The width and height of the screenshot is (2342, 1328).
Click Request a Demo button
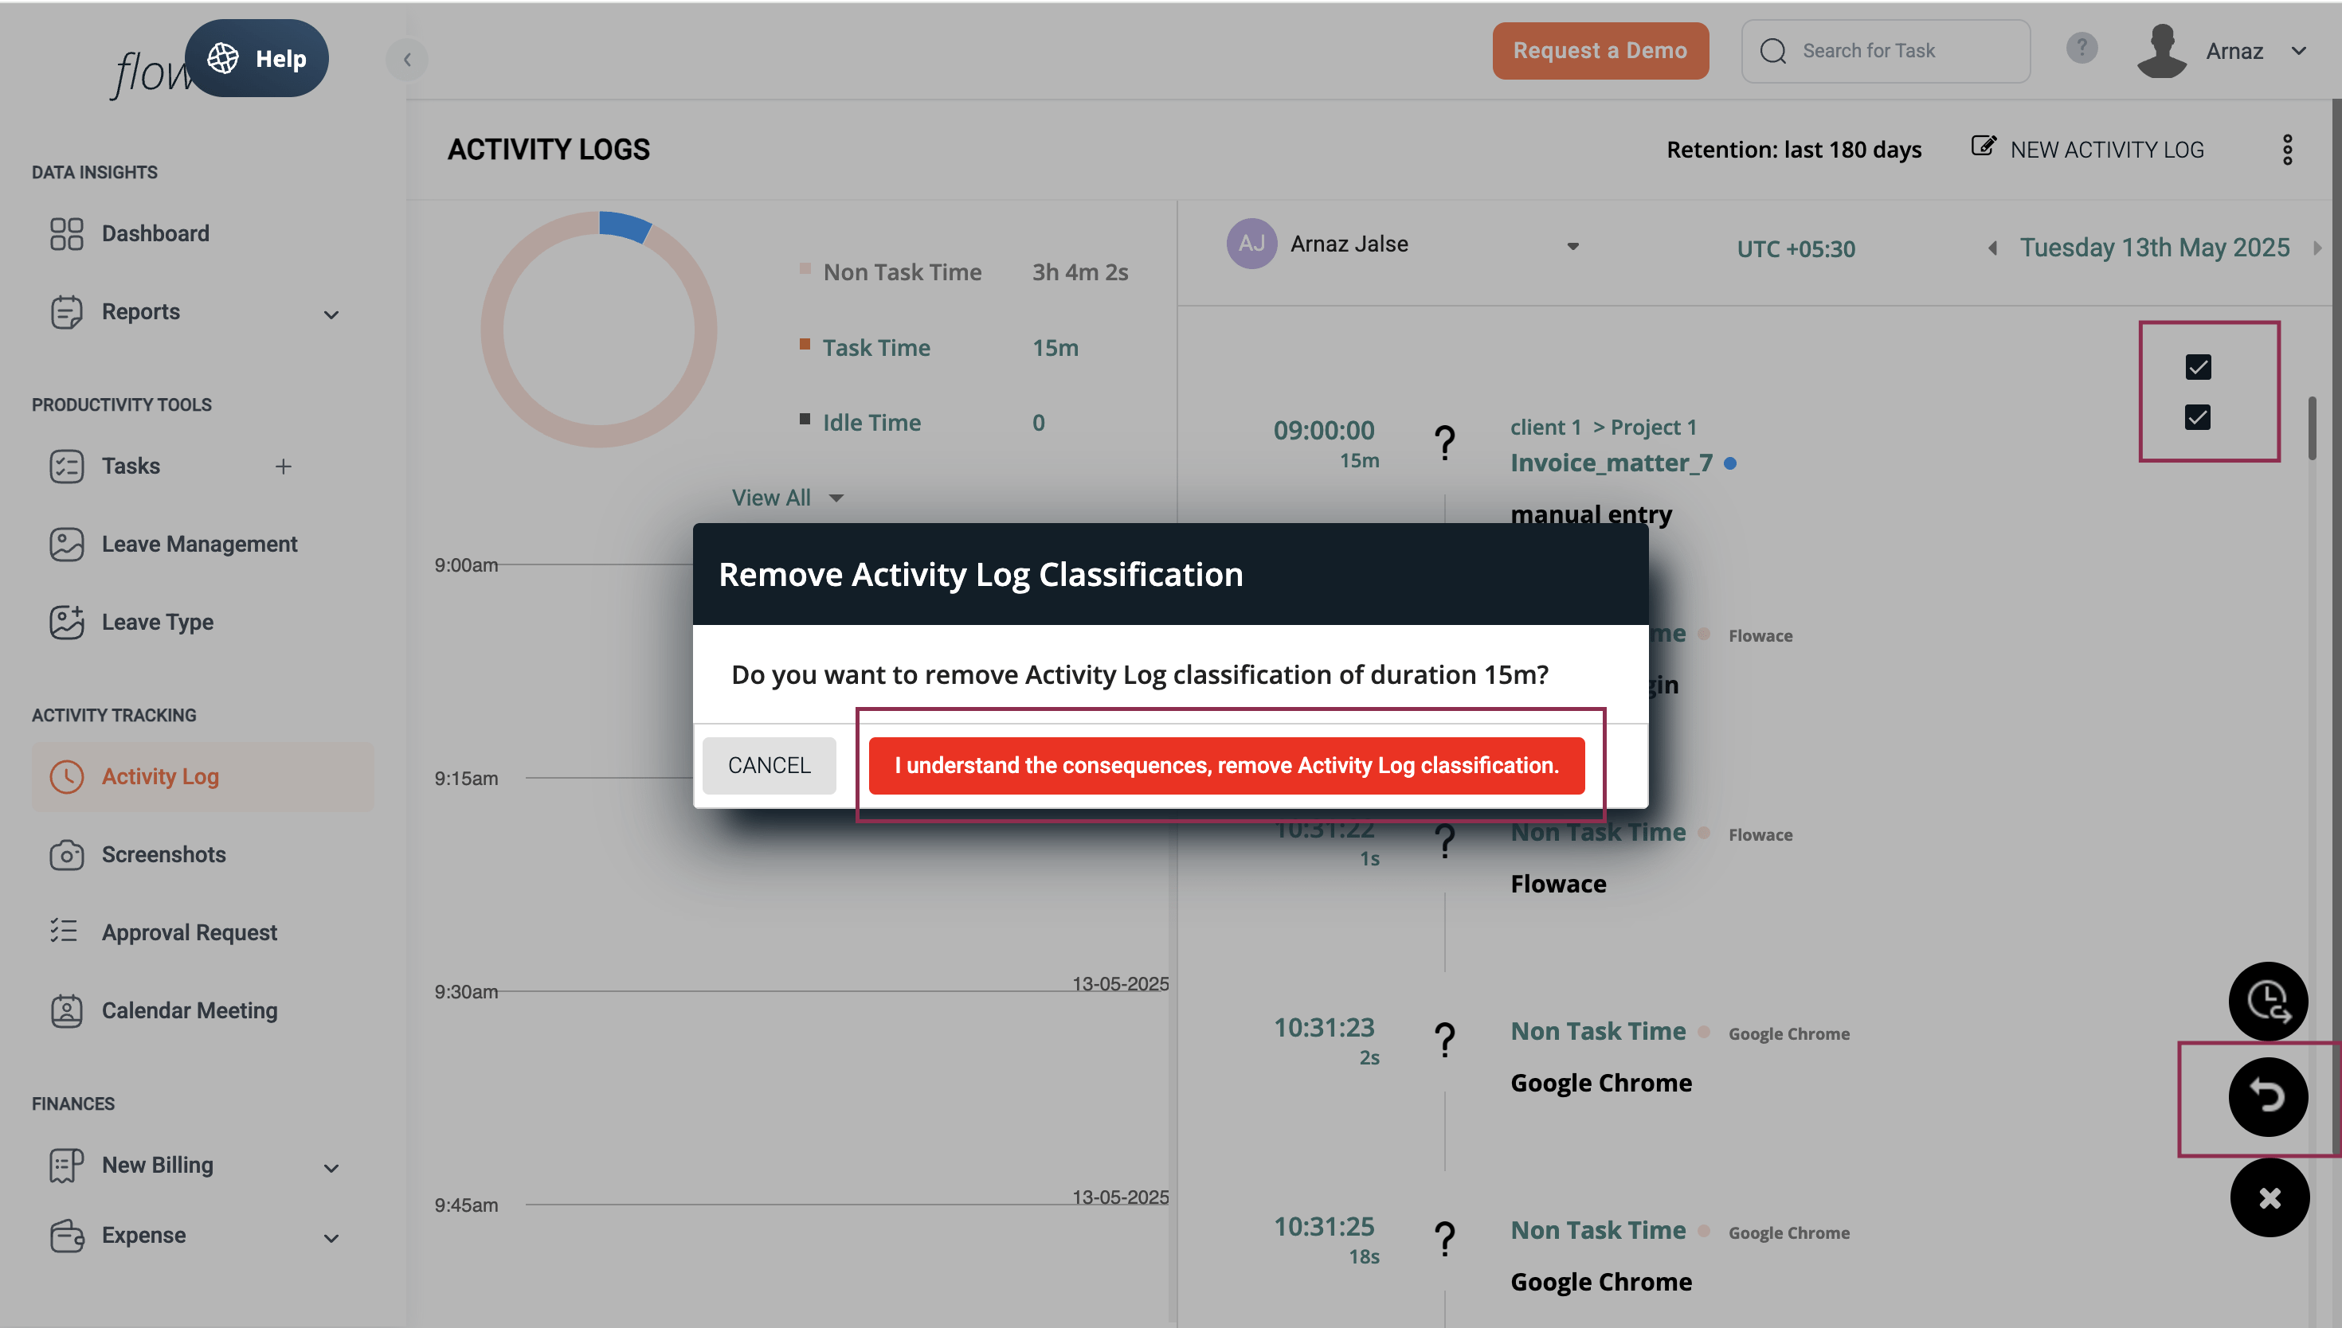click(1600, 51)
